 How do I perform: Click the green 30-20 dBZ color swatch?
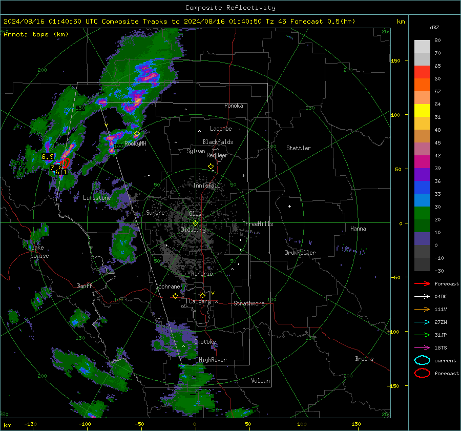click(x=422, y=213)
